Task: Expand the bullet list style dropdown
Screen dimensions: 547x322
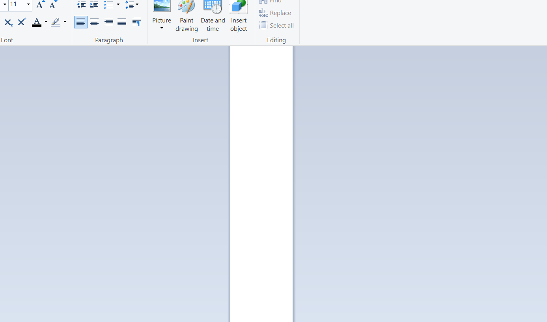Action: click(x=118, y=5)
